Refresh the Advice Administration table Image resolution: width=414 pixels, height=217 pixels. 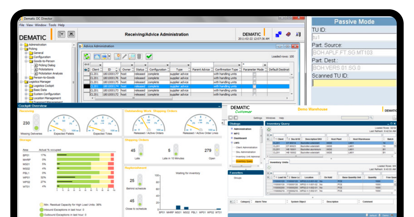87,56
